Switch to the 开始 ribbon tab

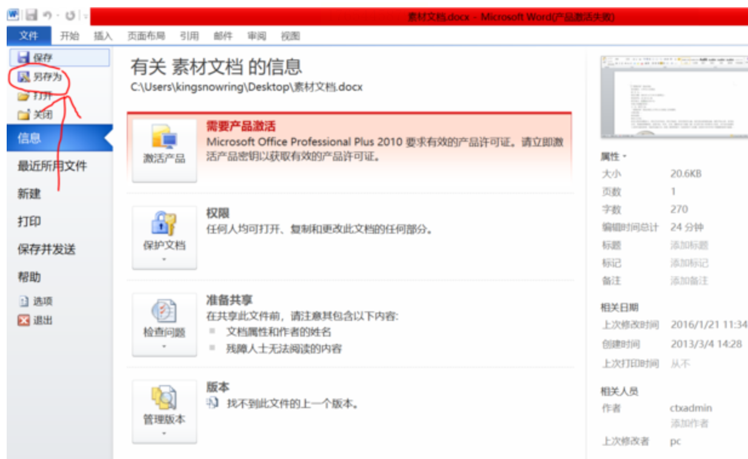(70, 36)
